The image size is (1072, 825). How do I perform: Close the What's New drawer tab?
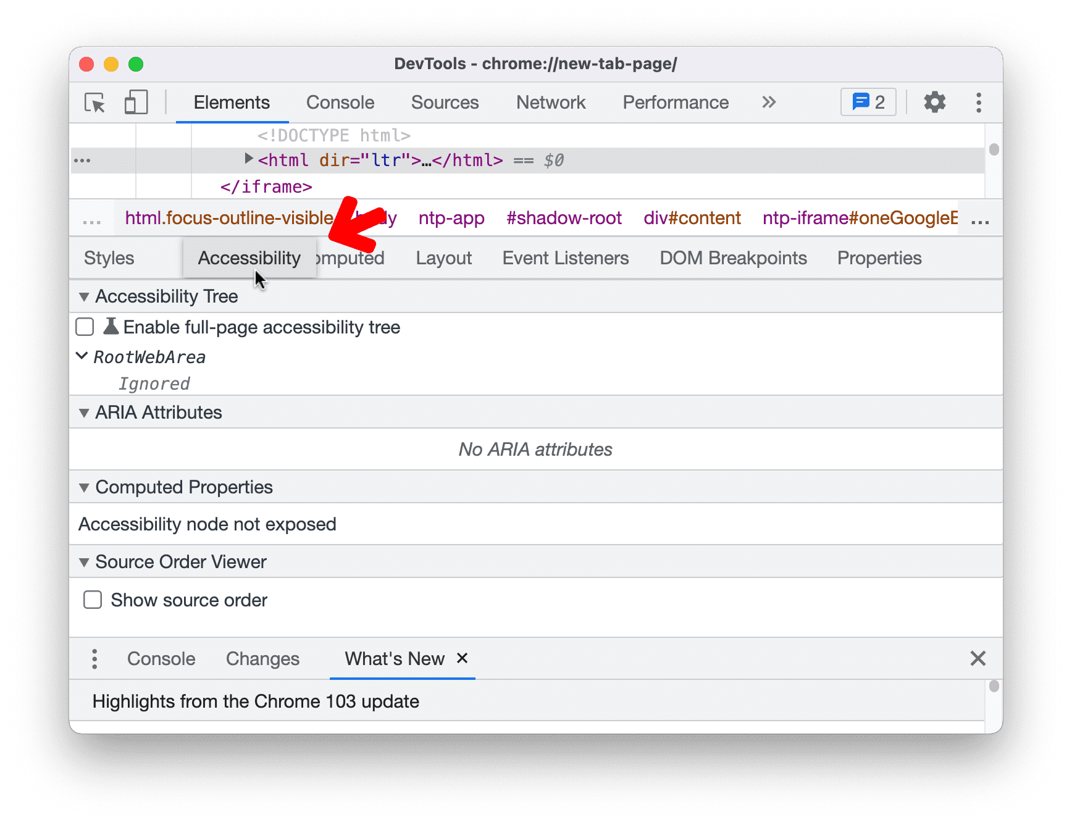pyautogui.click(x=463, y=658)
